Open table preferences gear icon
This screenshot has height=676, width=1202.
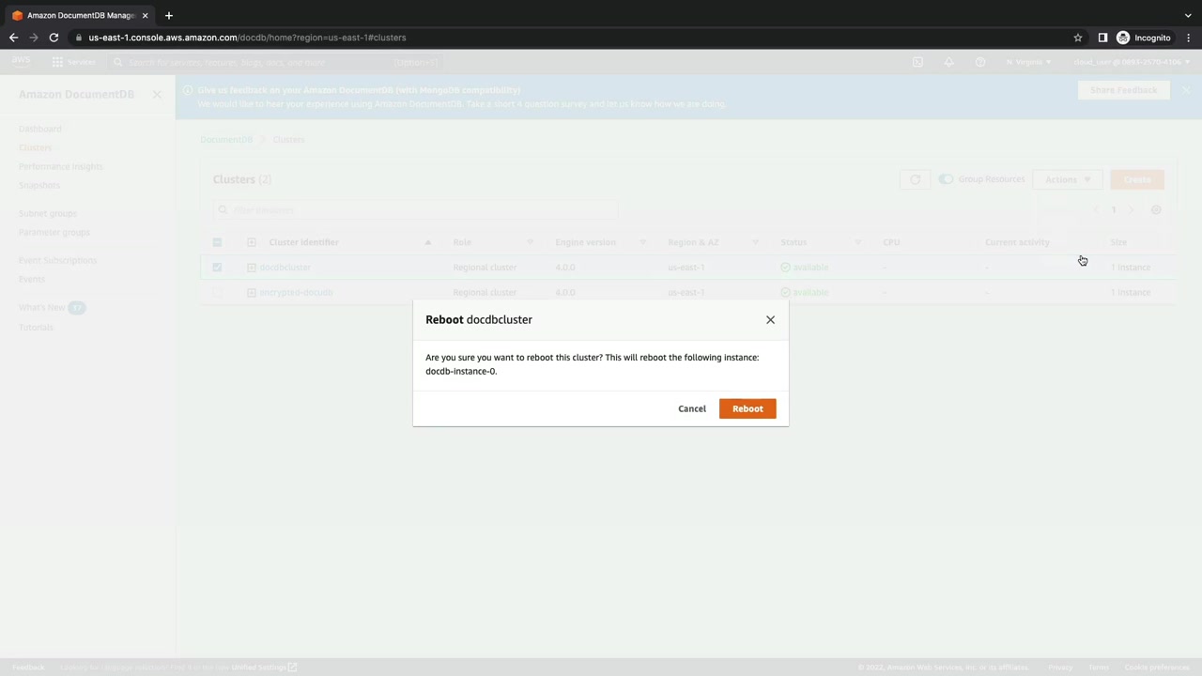tap(1156, 210)
